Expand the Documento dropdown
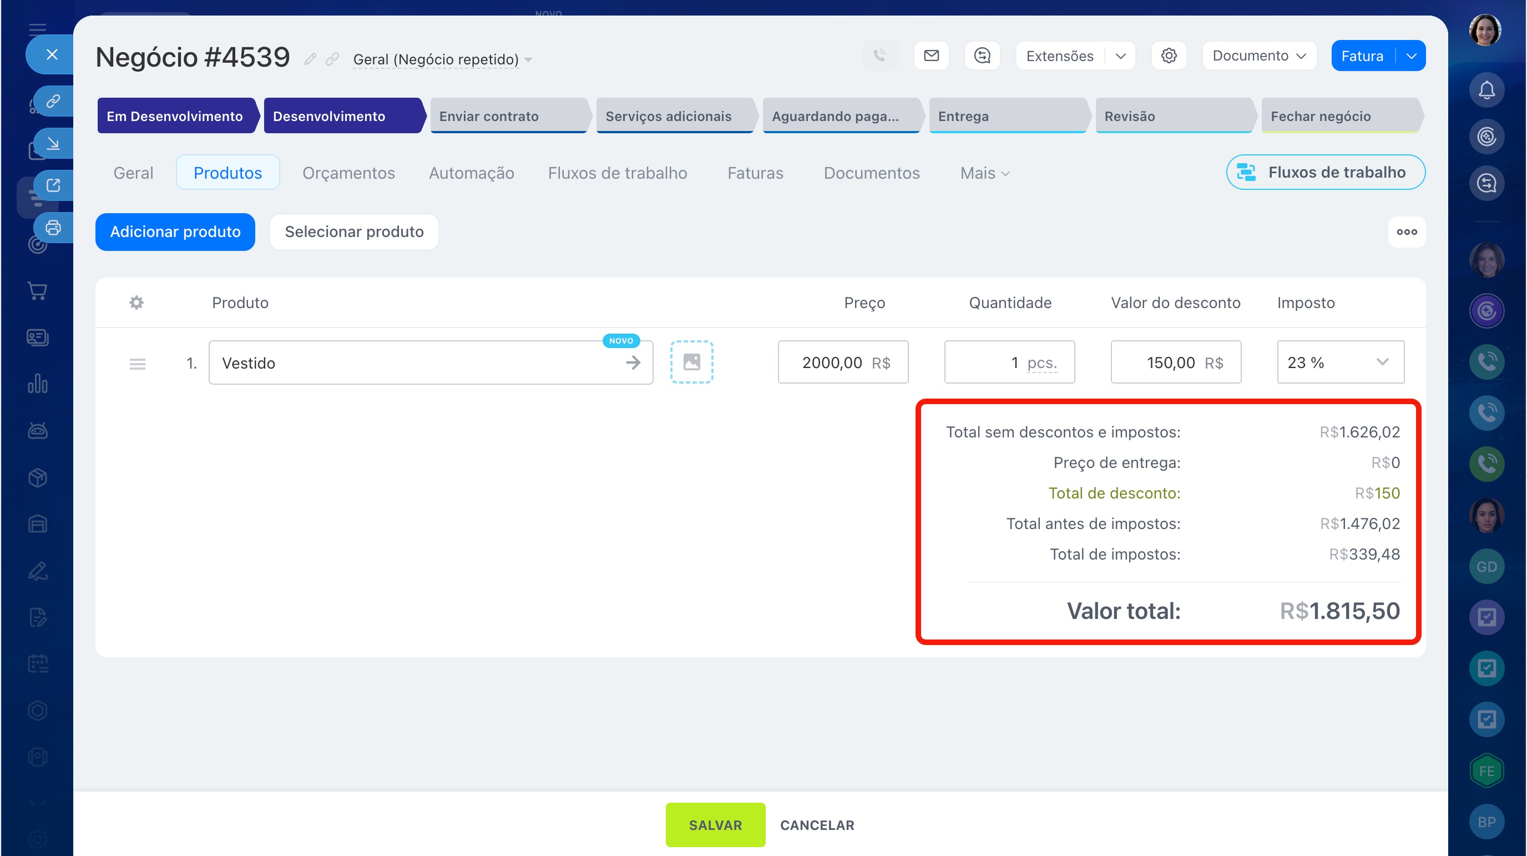The image size is (1527, 856). [1258, 56]
